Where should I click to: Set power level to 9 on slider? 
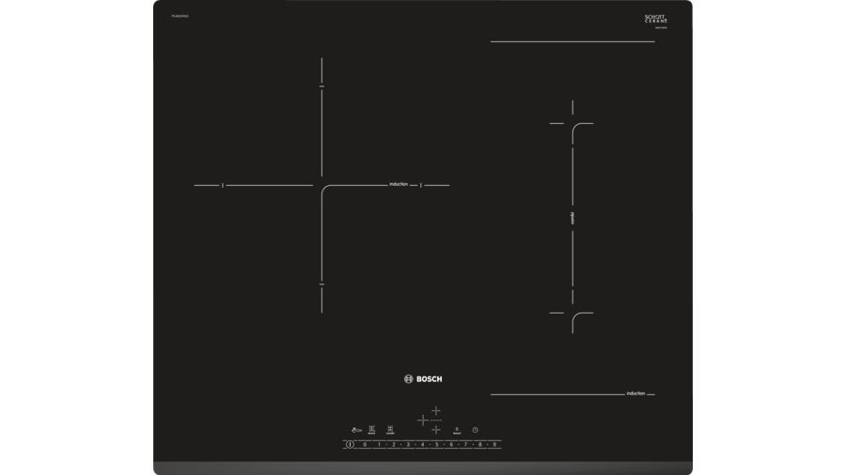click(x=494, y=444)
